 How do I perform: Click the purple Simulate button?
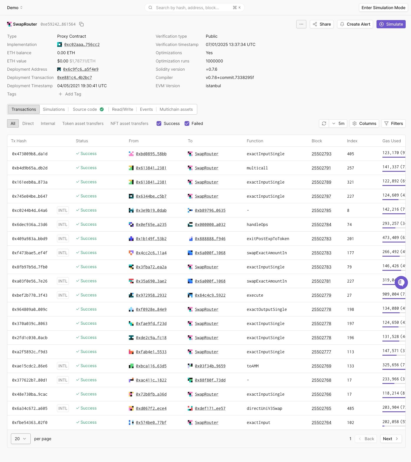[391, 24]
